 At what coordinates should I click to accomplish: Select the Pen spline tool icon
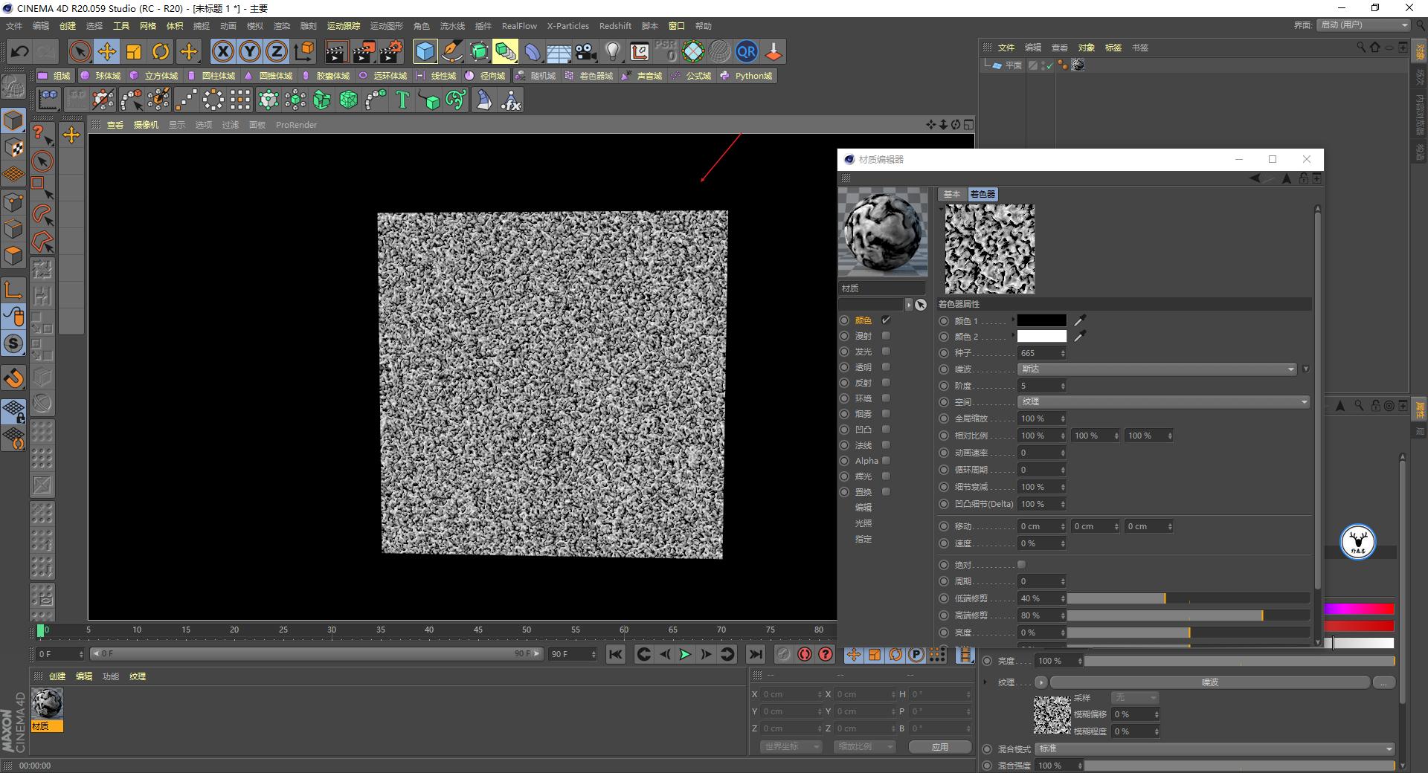(452, 51)
